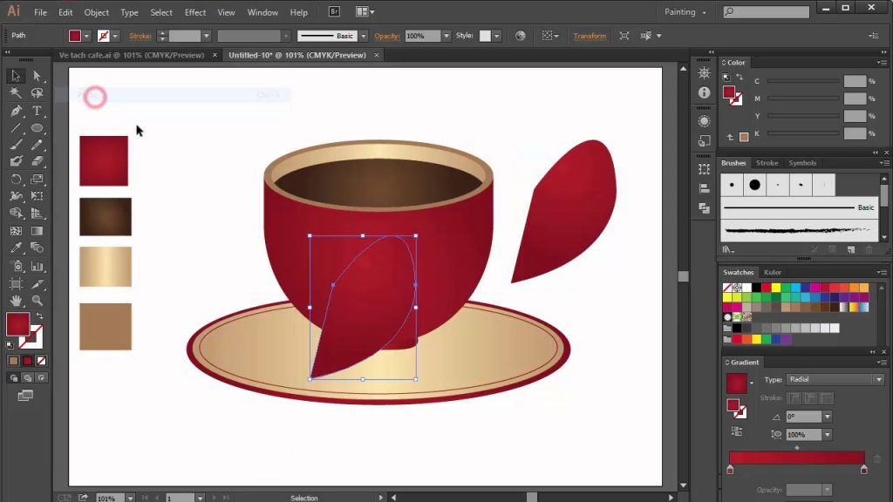This screenshot has width=893, height=502.
Task: Switch to the Symbols panel tab
Action: click(x=802, y=163)
